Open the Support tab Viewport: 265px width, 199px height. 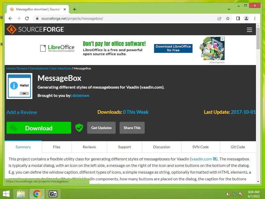(124, 147)
